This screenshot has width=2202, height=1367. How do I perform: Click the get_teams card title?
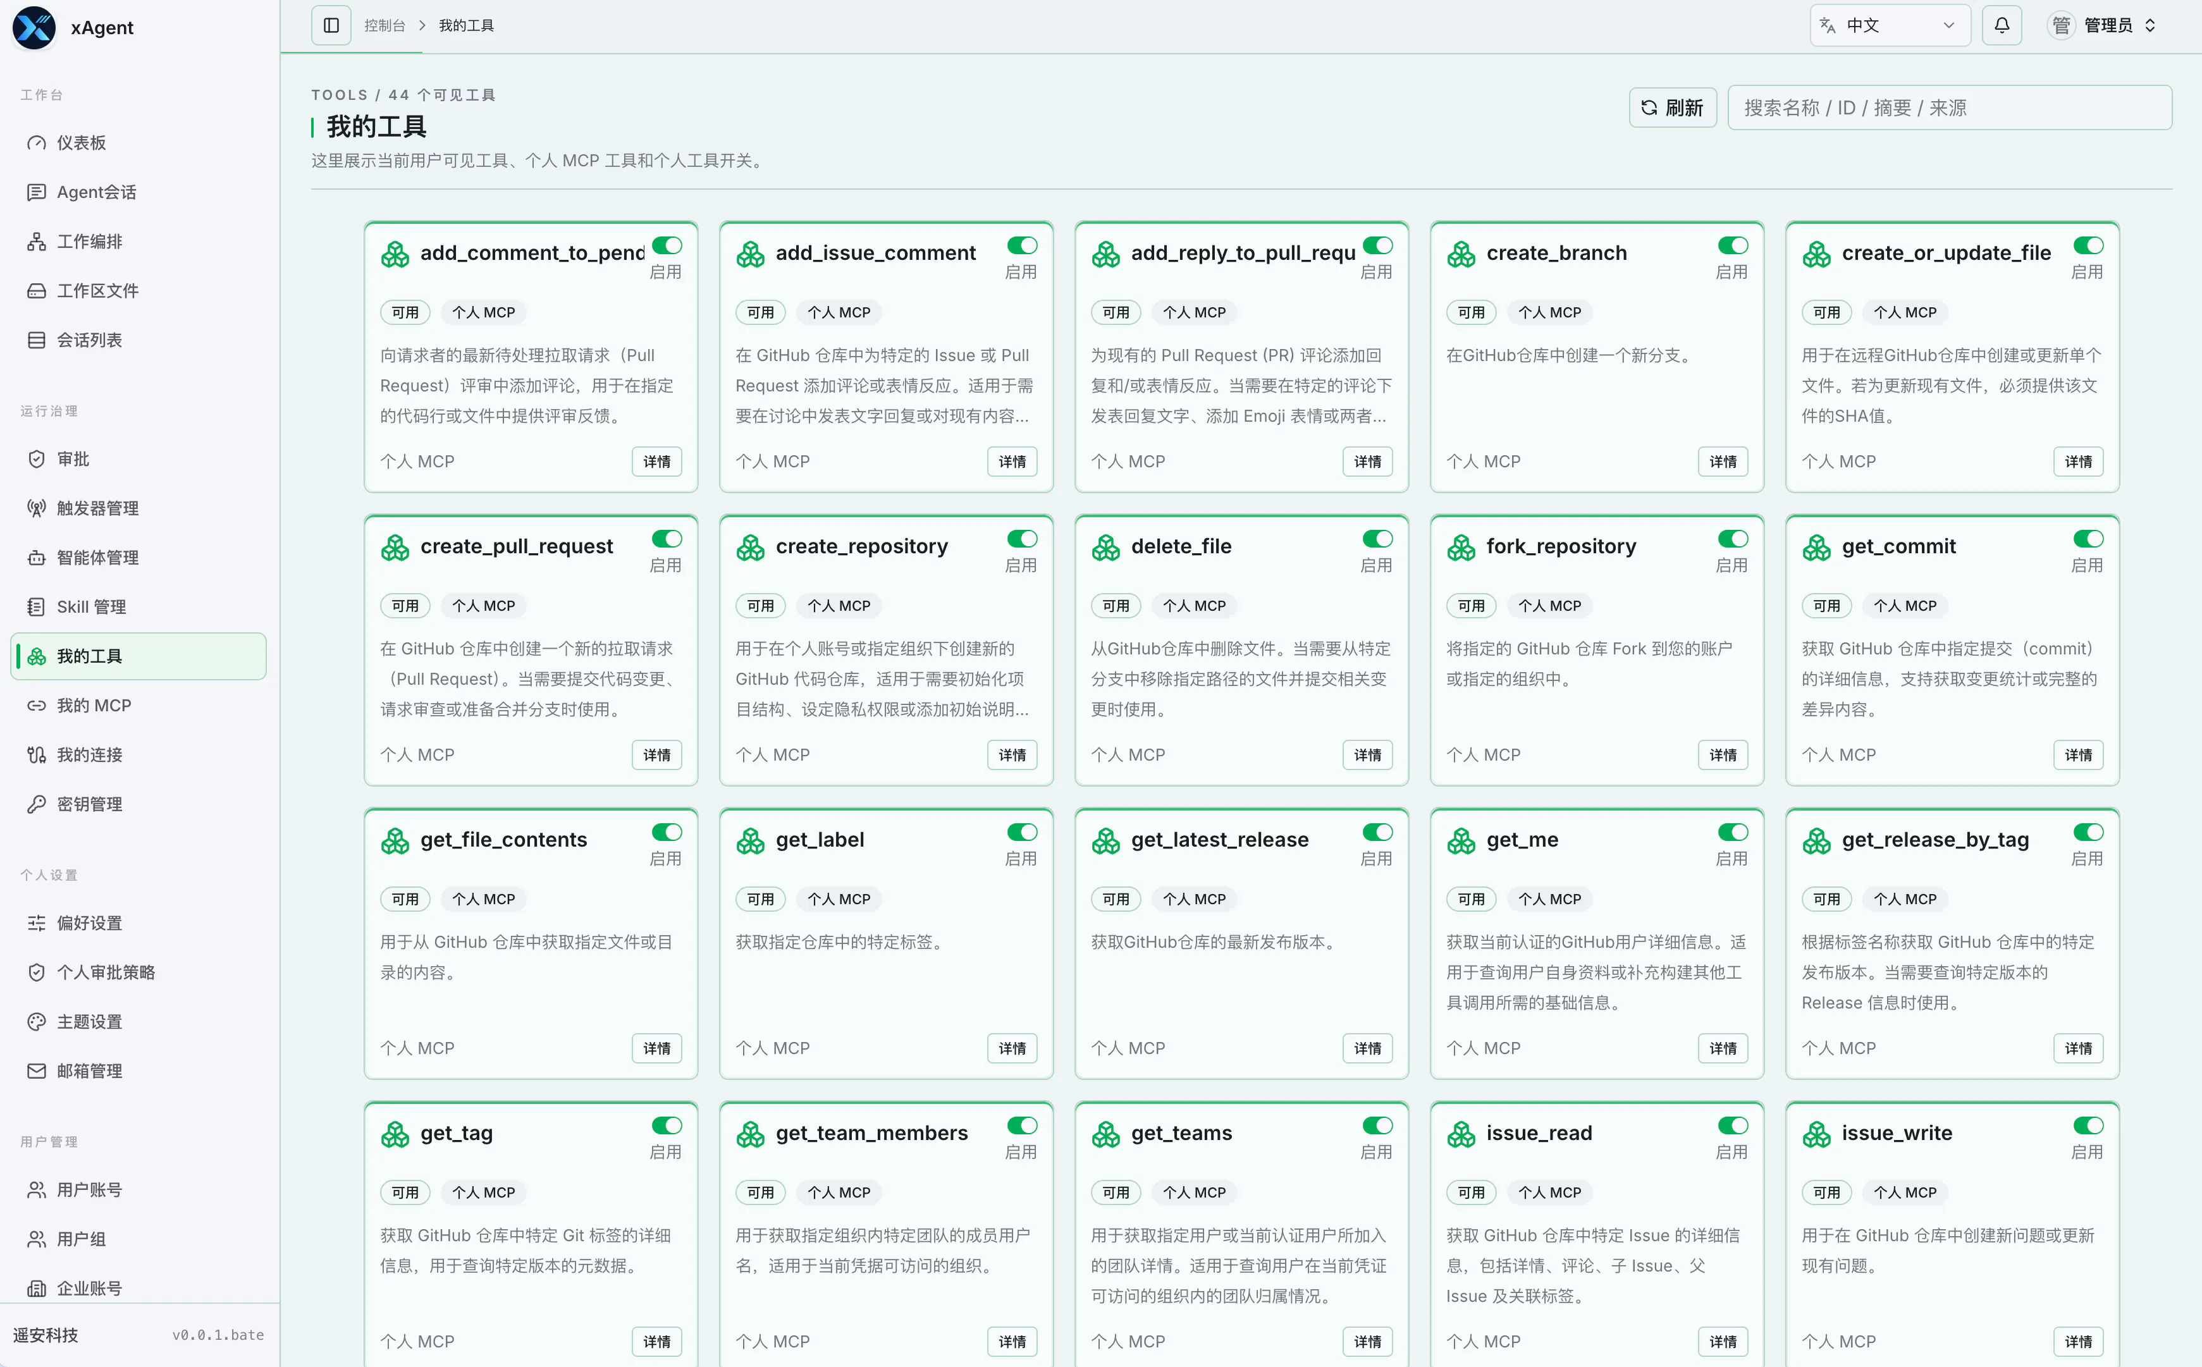(1181, 1134)
